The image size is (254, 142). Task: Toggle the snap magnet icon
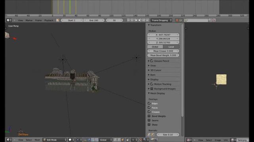140,140
